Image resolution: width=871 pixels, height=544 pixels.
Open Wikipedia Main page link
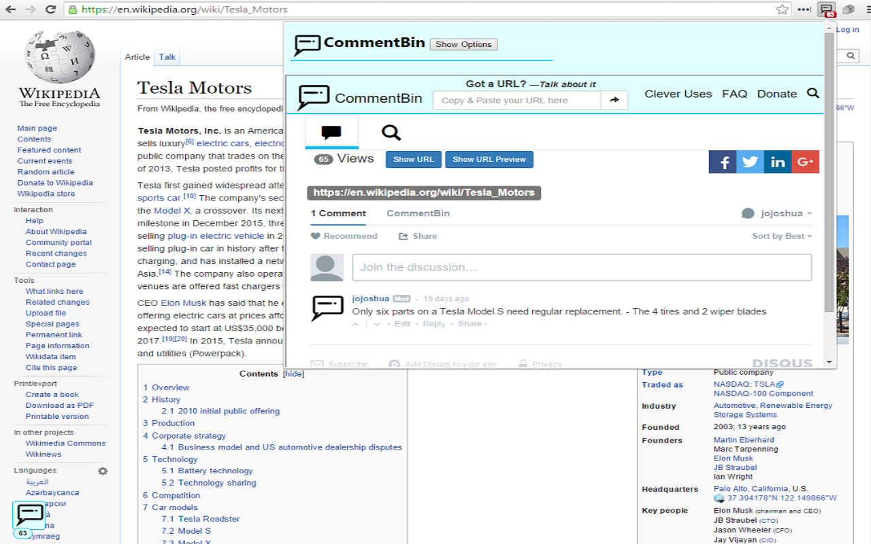[37, 129]
